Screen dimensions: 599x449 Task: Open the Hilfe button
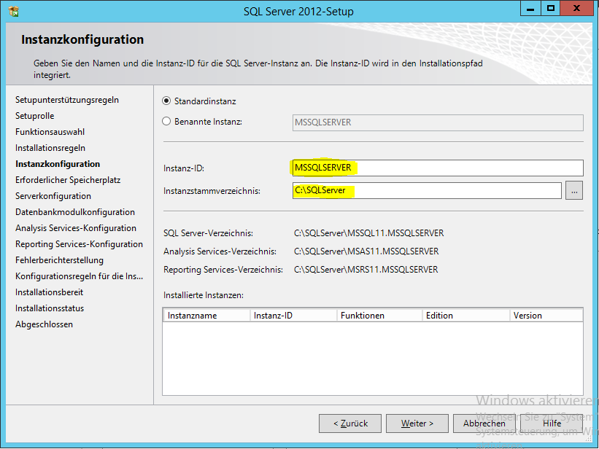(552, 423)
